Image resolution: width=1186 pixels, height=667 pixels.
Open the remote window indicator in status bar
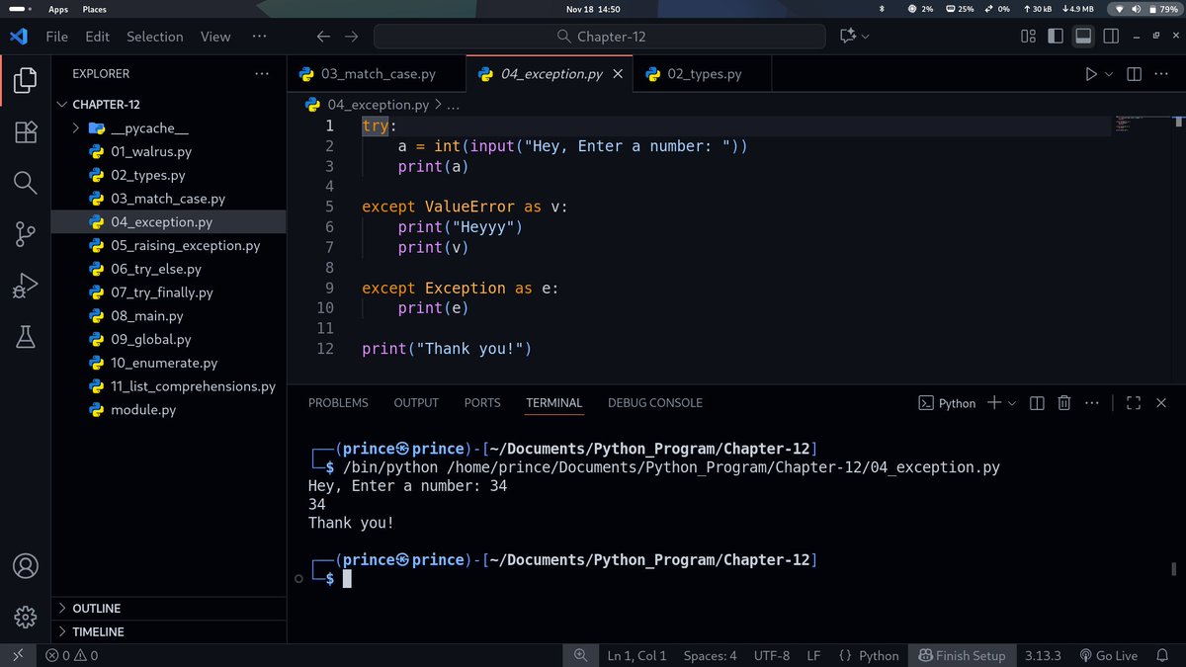(17, 655)
